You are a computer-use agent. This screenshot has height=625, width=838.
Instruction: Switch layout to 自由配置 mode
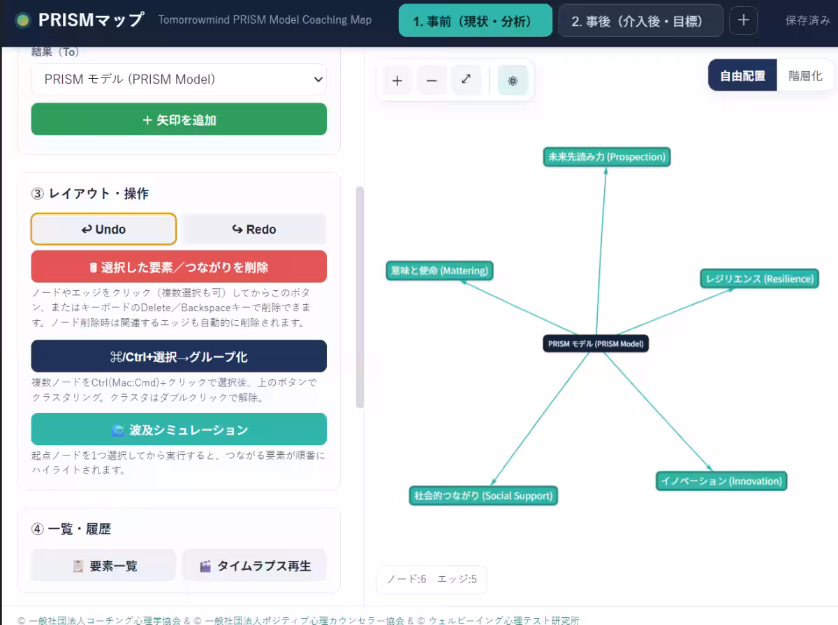tap(742, 75)
